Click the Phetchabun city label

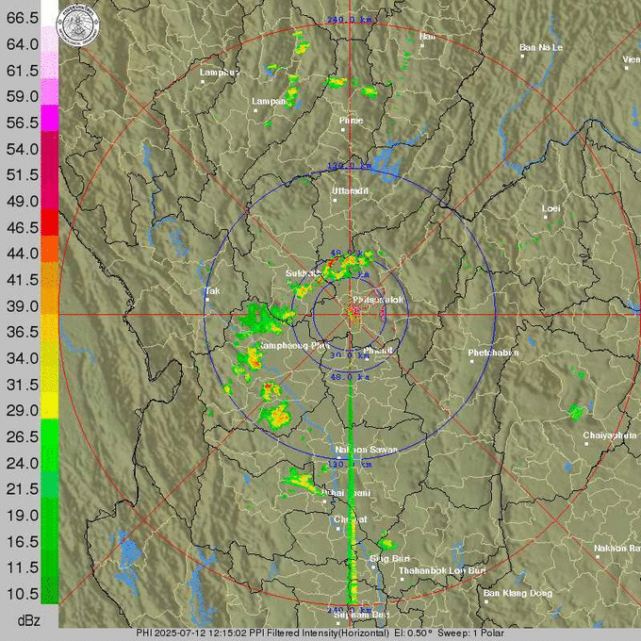click(493, 353)
